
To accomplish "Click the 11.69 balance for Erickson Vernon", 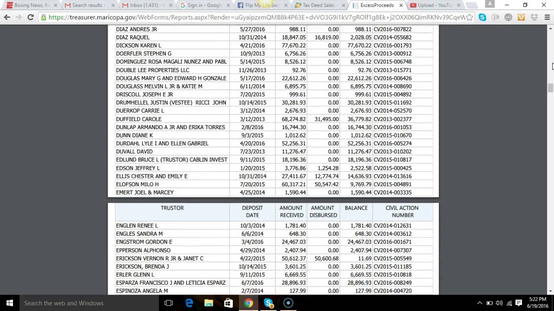I will (364, 258).
